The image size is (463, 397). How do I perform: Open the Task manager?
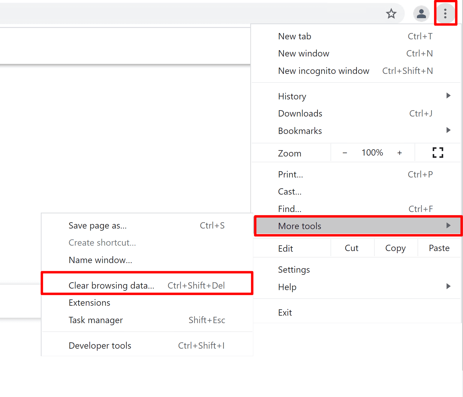[95, 320]
